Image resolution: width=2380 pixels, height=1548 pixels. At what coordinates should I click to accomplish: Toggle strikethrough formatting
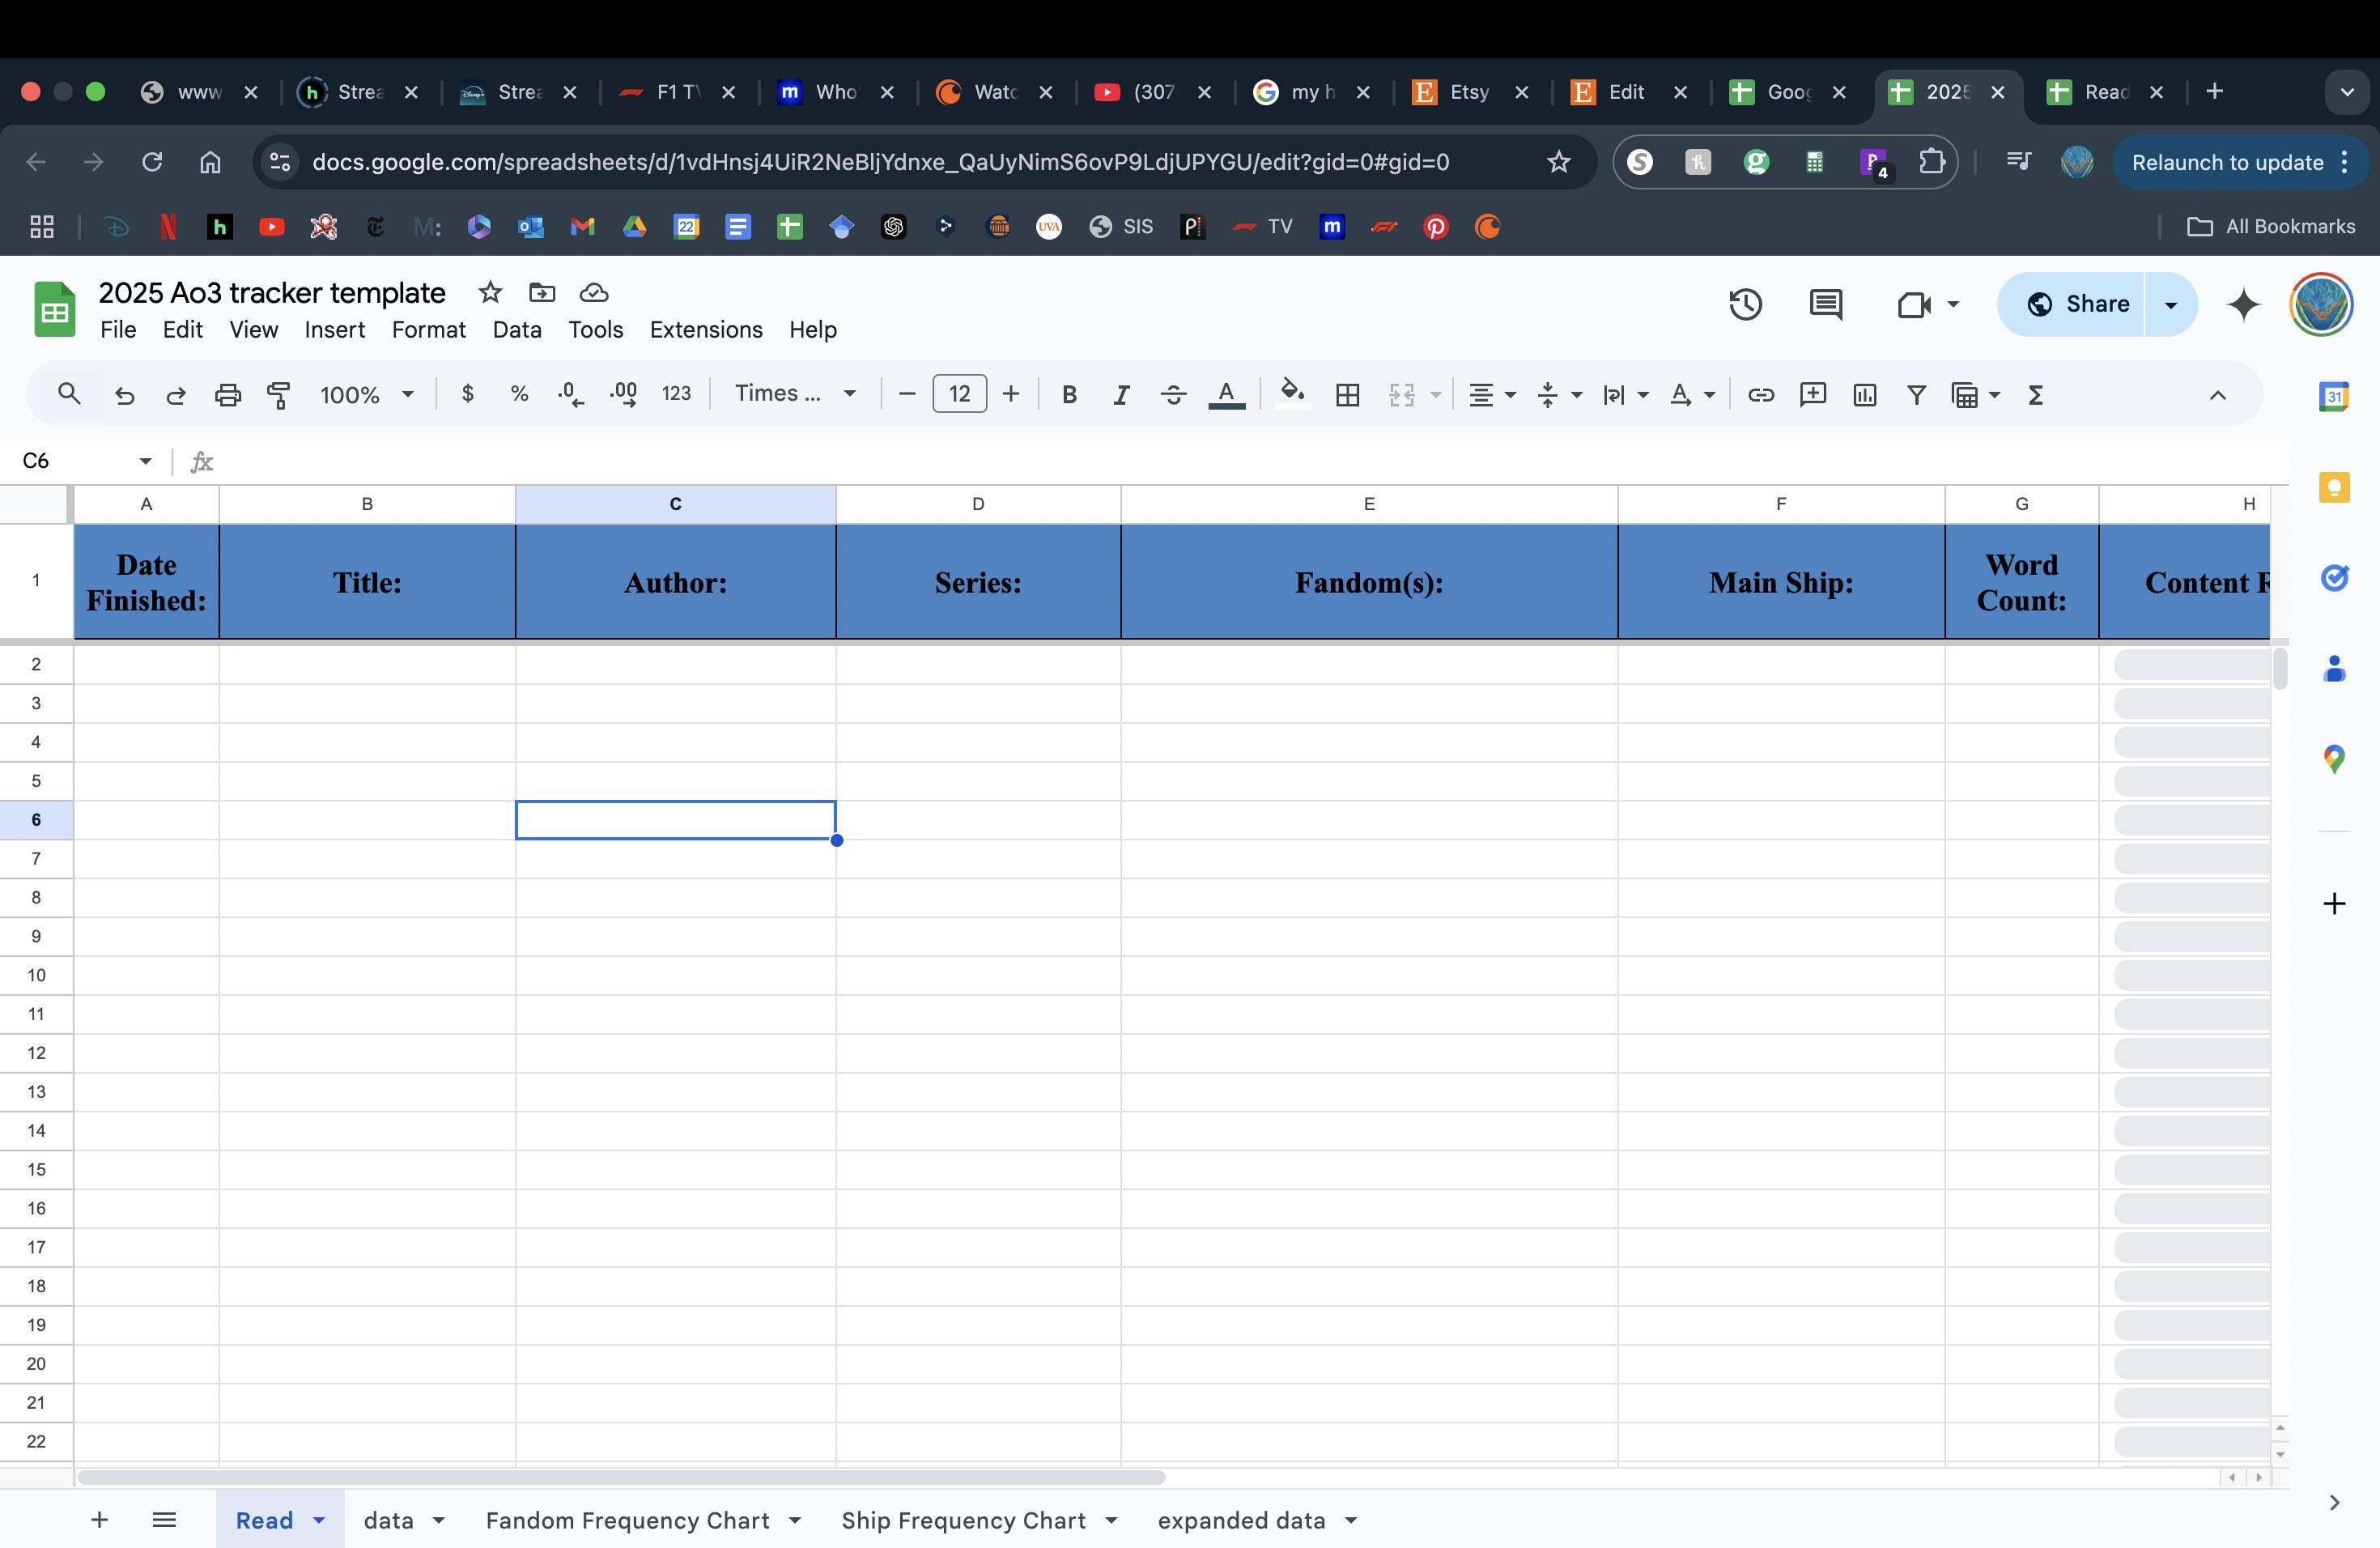(x=1173, y=394)
